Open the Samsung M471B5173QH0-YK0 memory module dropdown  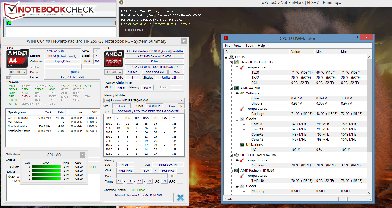click(x=144, y=100)
